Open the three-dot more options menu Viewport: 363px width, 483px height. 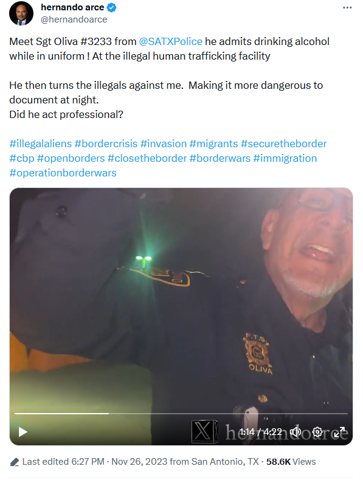point(347,8)
